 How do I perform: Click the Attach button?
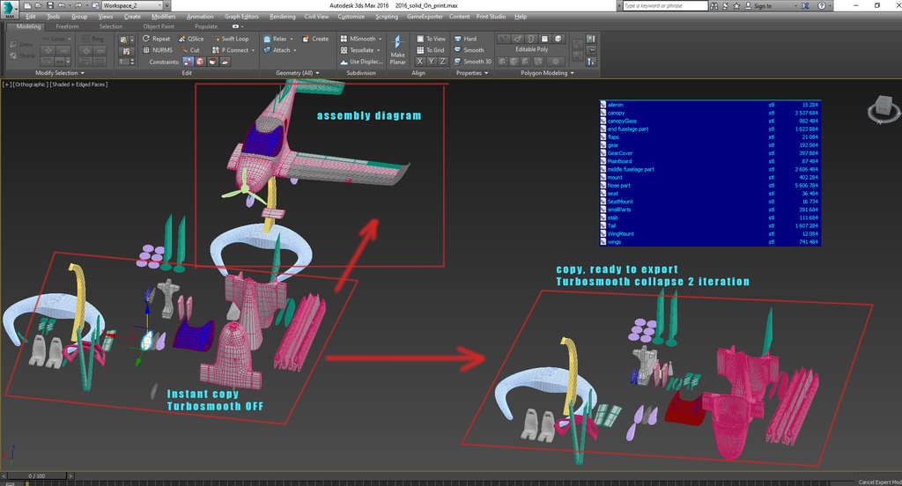pos(279,50)
